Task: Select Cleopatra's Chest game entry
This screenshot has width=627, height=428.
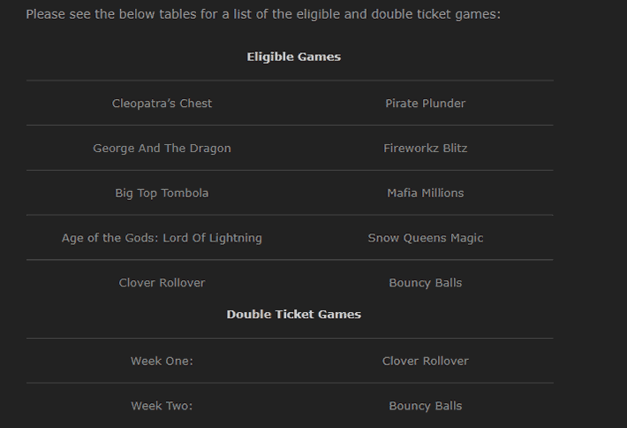Action: pos(162,103)
